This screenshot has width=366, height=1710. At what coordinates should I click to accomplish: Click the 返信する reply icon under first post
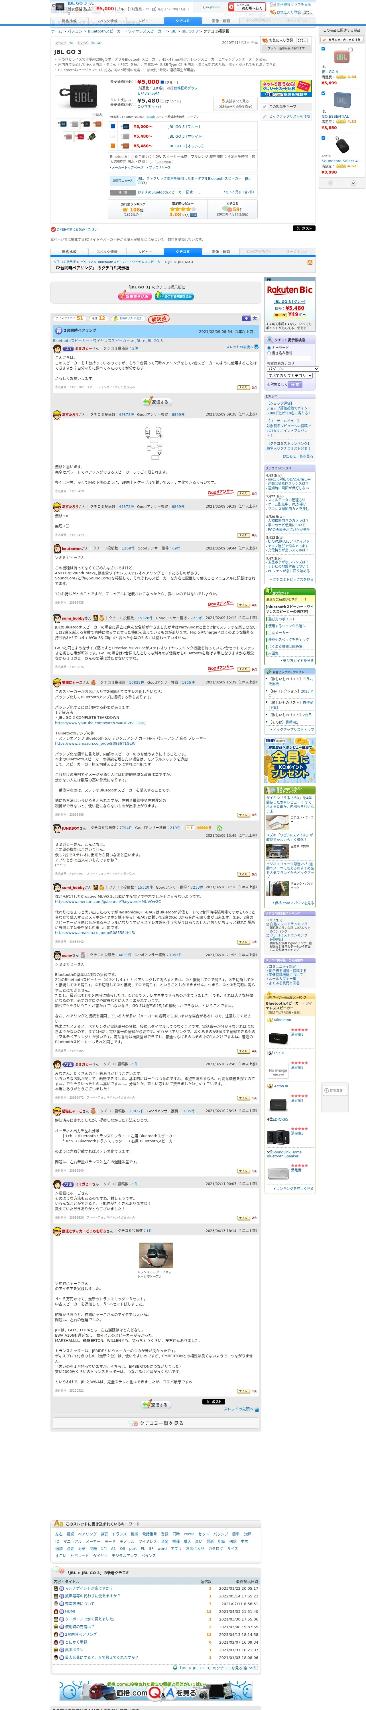coord(157,402)
